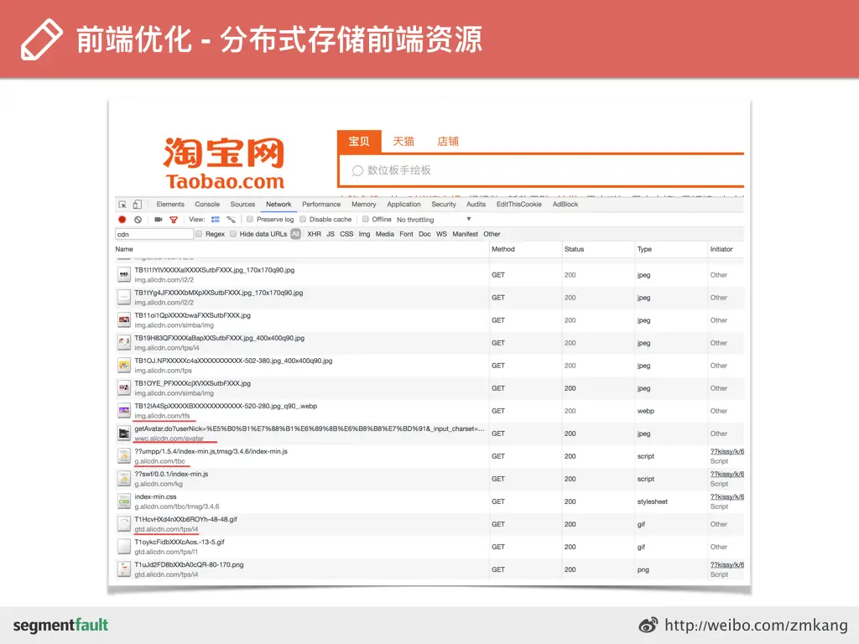Enable the Preserve log checkbox
859x644 pixels.
point(250,219)
